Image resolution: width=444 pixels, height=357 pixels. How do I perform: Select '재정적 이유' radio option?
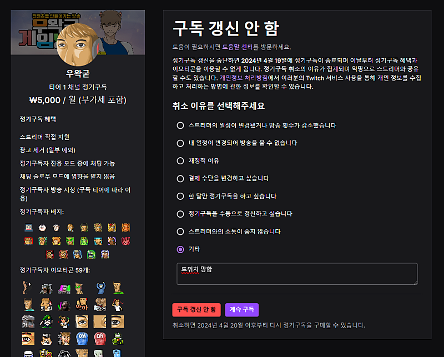180,161
